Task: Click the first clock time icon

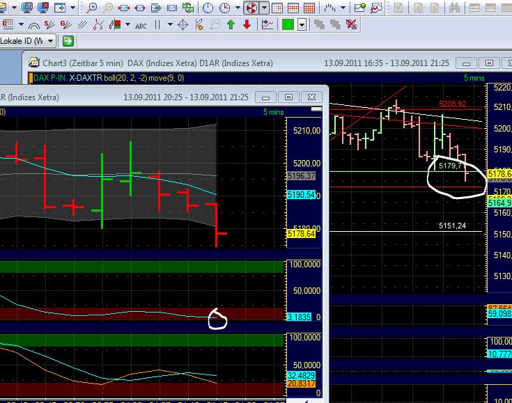Action: coord(208,8)
